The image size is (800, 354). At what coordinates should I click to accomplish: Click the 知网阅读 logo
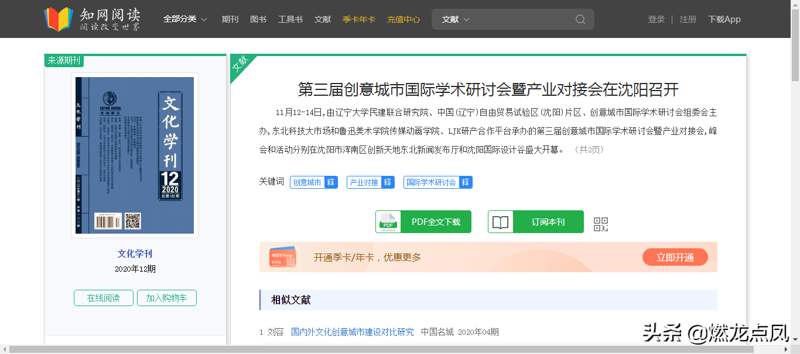(x=92, y=19)
